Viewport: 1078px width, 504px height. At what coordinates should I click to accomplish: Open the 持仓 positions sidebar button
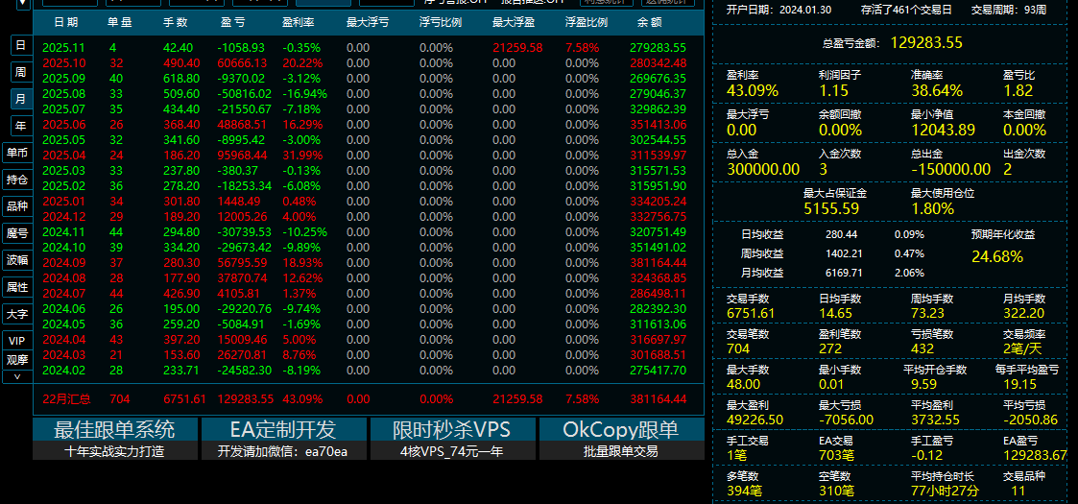[17, 180]
